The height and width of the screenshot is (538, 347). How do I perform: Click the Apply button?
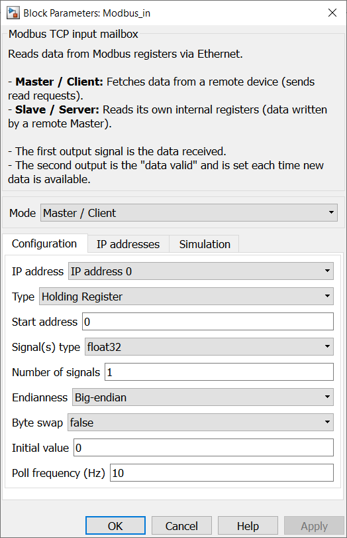[314, 525]
